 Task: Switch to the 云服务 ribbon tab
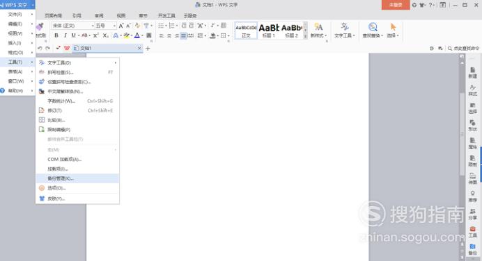point(190,16)
